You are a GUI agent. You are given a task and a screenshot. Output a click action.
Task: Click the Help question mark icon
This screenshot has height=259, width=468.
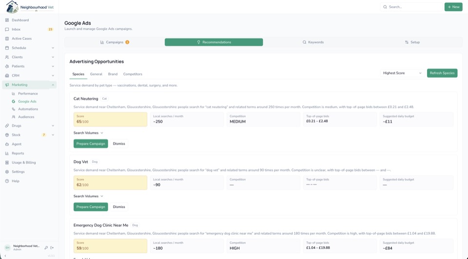click(x=7, y=181)
